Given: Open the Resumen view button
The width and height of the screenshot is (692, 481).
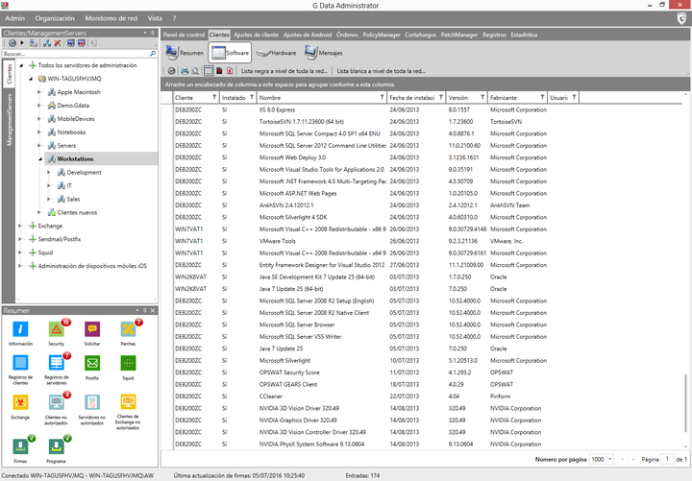Looking at the screenshot, I should pos(185,53).
